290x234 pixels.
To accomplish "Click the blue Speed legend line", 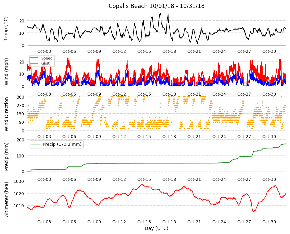I will click(x=34, y=58).
